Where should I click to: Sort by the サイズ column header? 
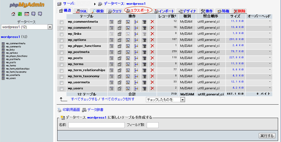(x=235, y=16)
